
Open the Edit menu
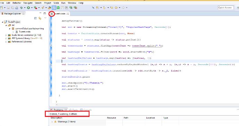[x=8, y=3]
